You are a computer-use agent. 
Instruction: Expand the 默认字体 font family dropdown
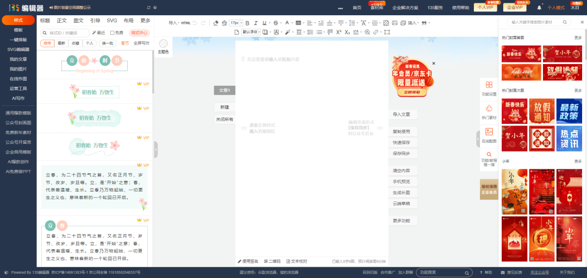tap(252, 33)
